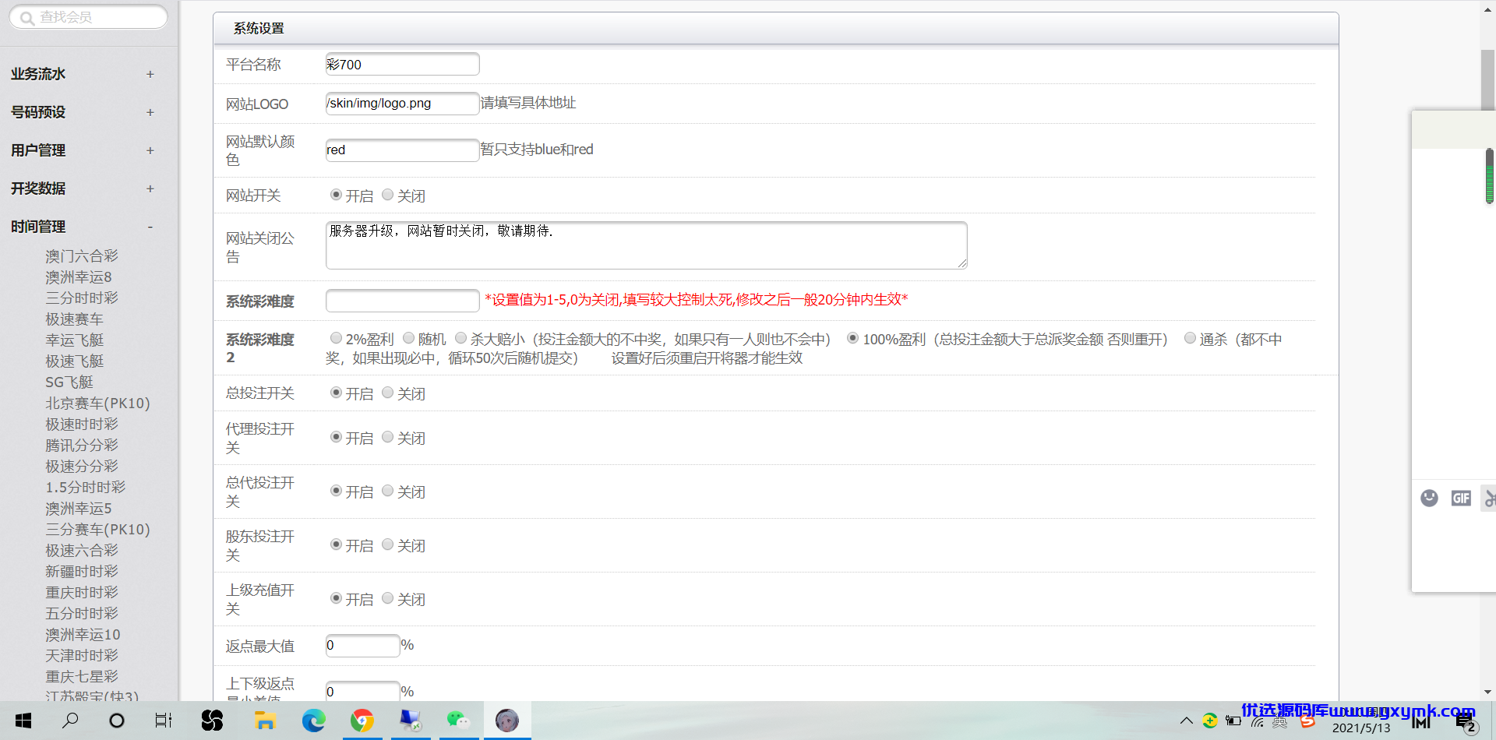The width and height of the screenshot is (1496, 740).
Task: Switch to the WeChat taskbar window
Action: click(x=459, y=721)
